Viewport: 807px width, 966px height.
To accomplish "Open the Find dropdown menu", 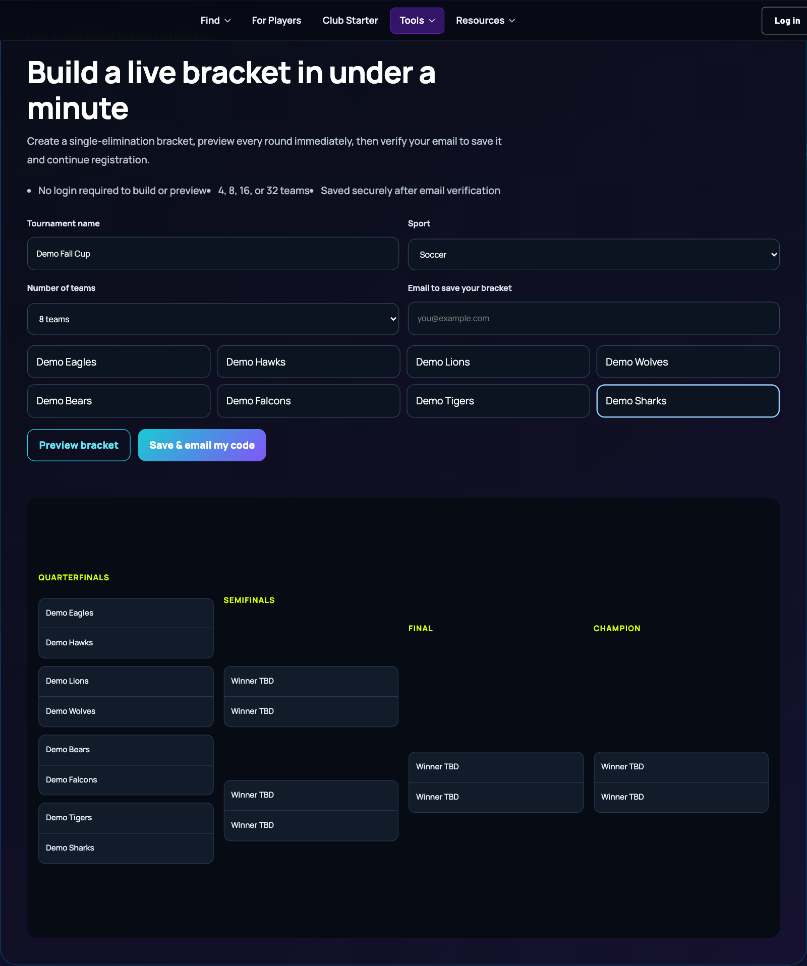I will pyautogui.click(x=215, y=21).
